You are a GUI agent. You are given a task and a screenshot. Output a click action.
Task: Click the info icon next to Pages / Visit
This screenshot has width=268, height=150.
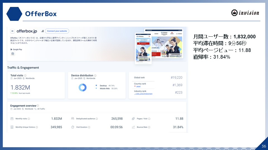(x=149, y=119)
